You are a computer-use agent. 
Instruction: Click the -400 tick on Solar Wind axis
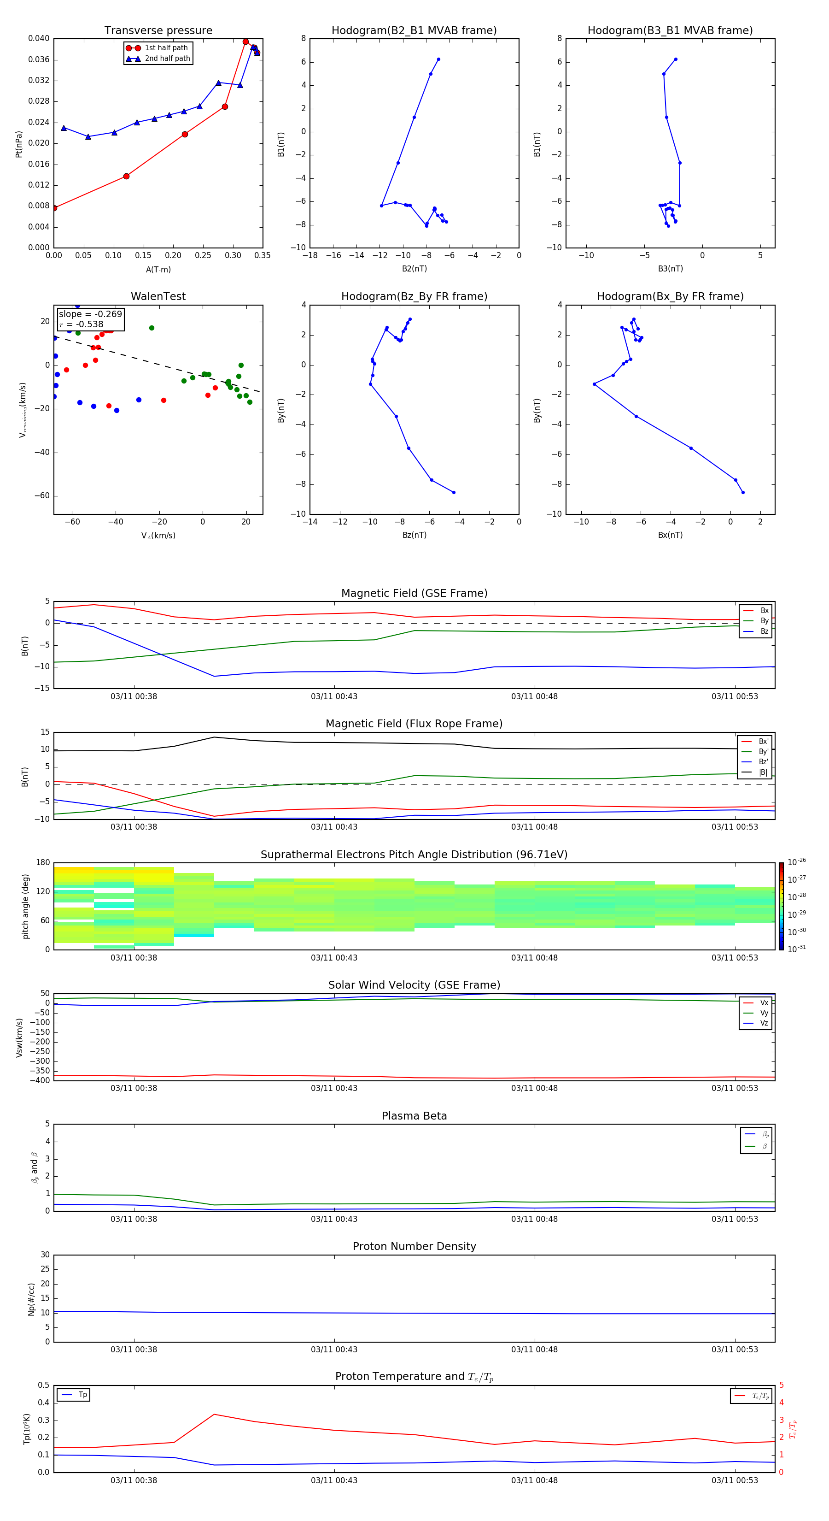[x=41, y=1081]
